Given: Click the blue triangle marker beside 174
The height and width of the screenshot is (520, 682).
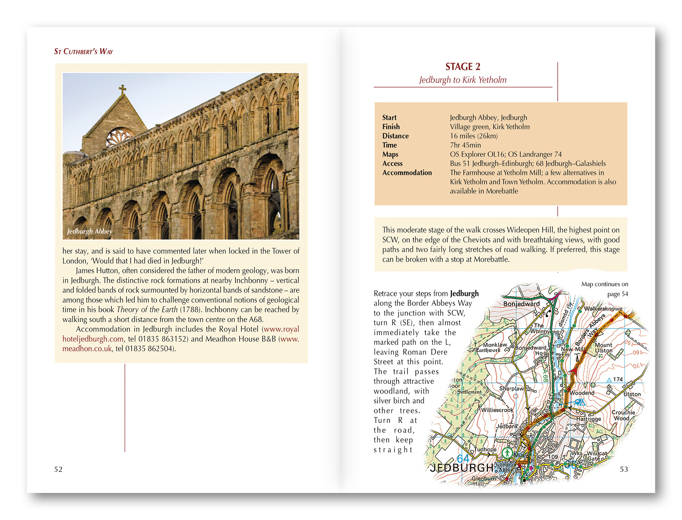Looking at the screenshot, I should coord(609,380).
